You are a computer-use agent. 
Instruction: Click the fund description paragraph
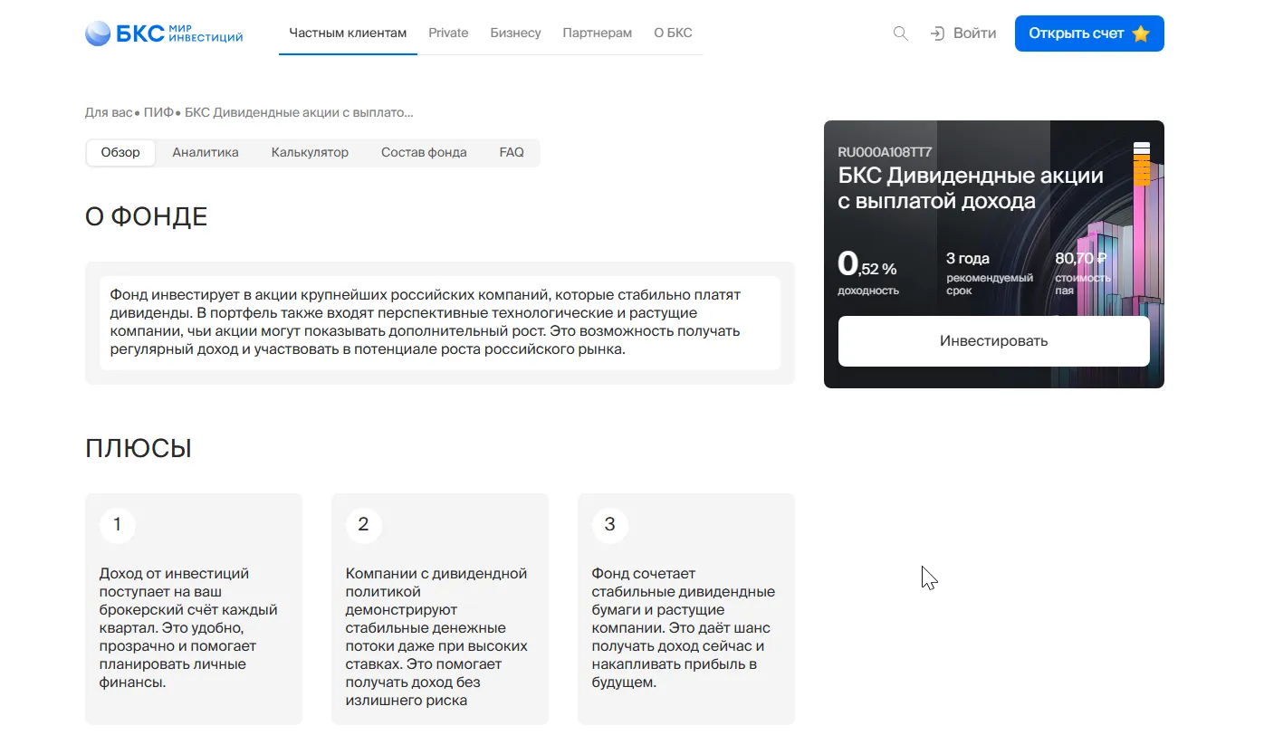tap(440, 322)
